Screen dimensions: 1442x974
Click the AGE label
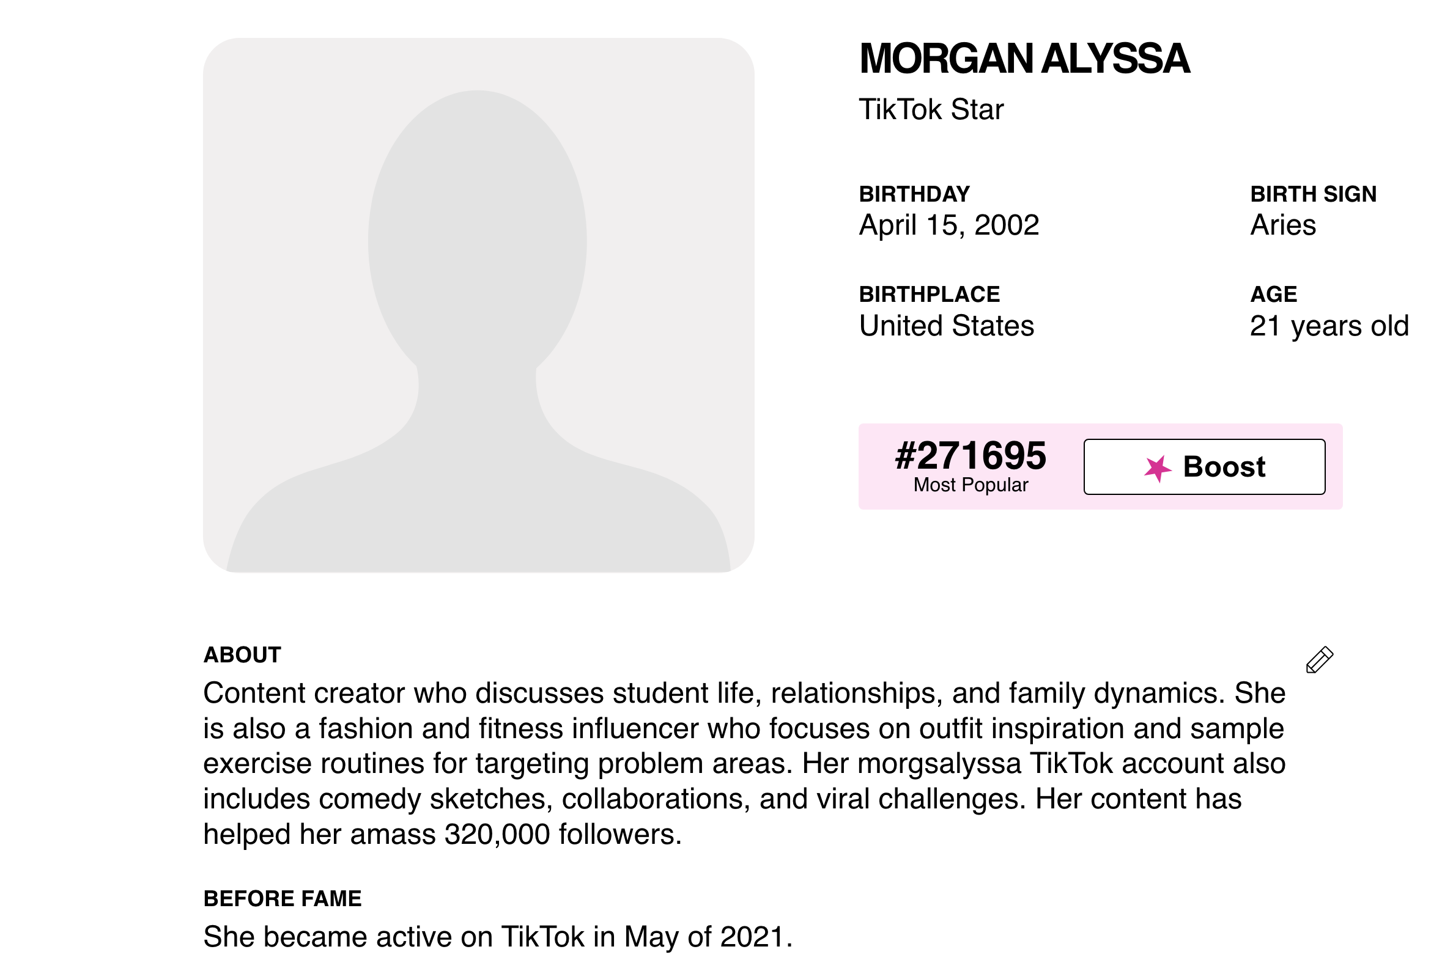point(1273,294)
